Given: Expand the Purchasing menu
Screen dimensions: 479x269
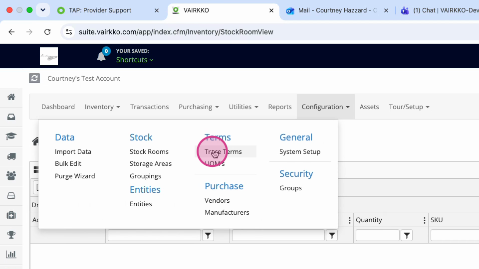Looking at the screenshot, I should tap(199, 107).
